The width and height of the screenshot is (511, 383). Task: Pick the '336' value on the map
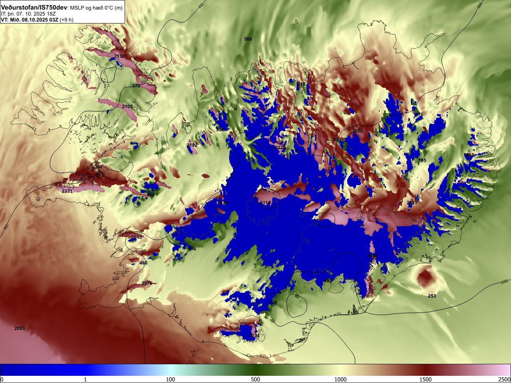pyautogui.click(x=220, y=130)
